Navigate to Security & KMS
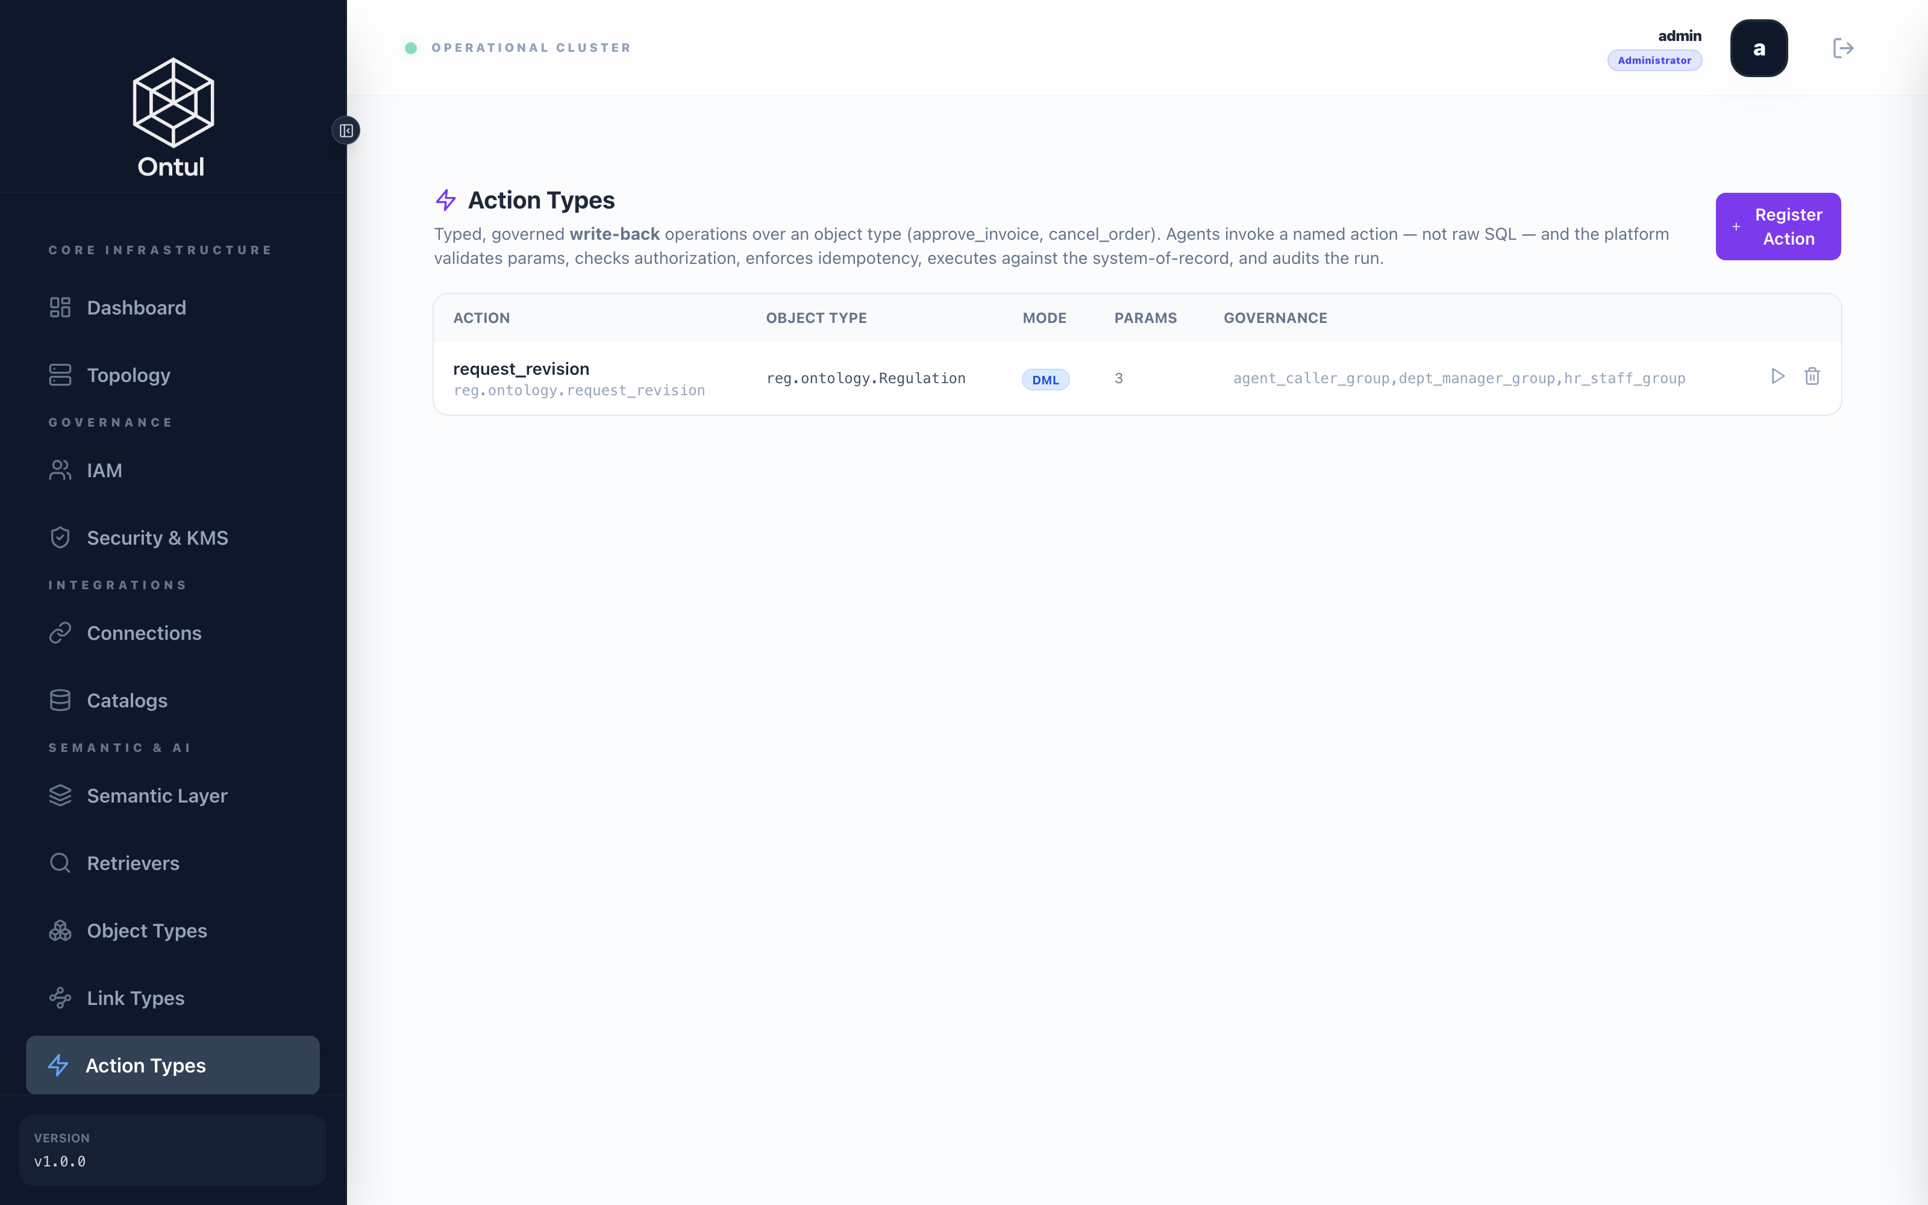This screenshot has width=1928, height=1205. pos(173,538)
